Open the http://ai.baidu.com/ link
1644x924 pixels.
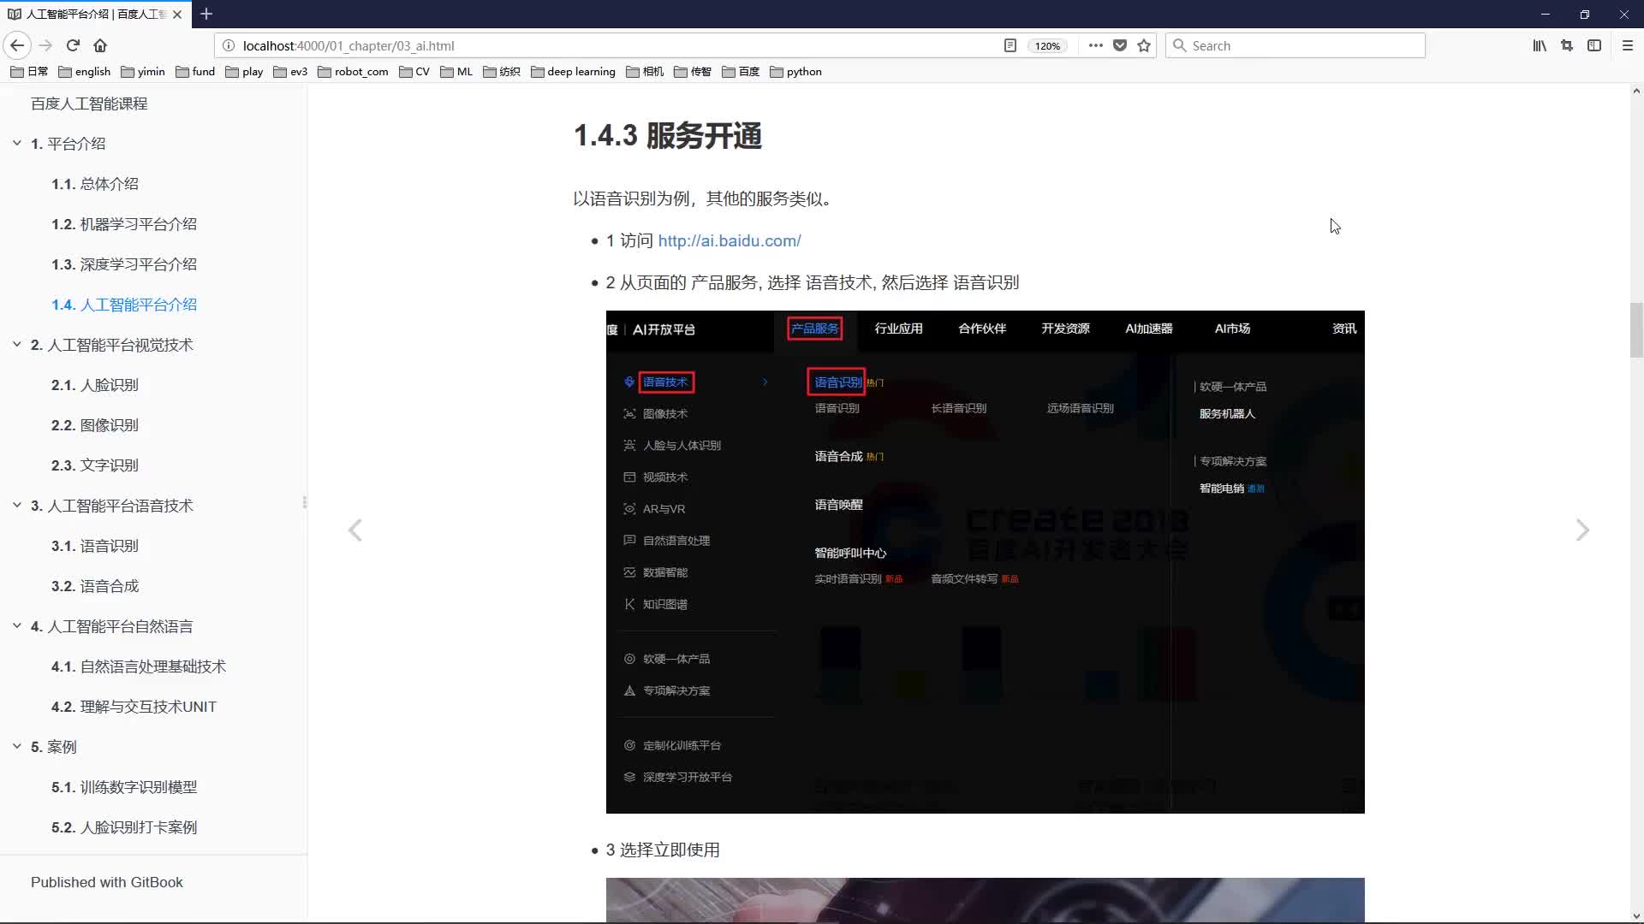(x=730, y=240)
